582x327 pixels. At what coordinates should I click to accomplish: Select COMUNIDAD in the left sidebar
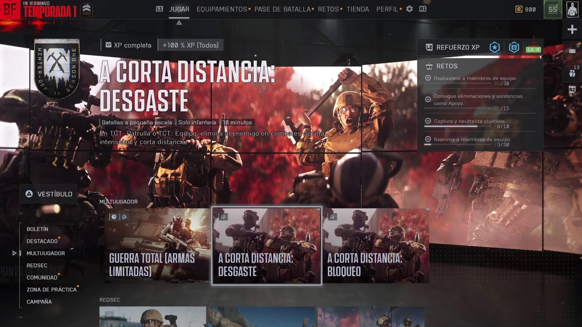42,277
